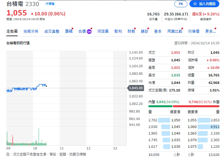The height and width of the screenshot is (160, 220).
Task: Open the 走勢圖 tab
Action: [x=12, y=31]
